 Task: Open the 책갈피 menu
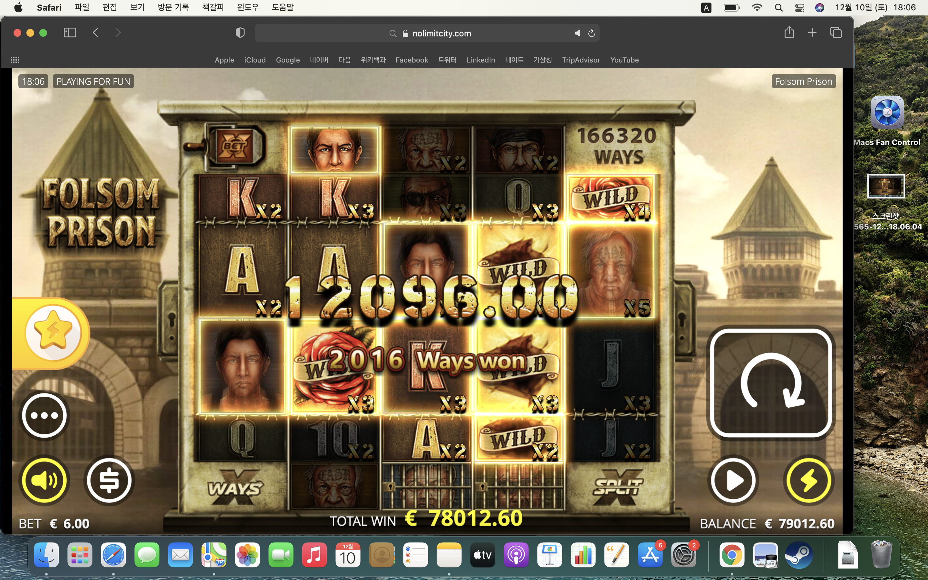[213, 7]
